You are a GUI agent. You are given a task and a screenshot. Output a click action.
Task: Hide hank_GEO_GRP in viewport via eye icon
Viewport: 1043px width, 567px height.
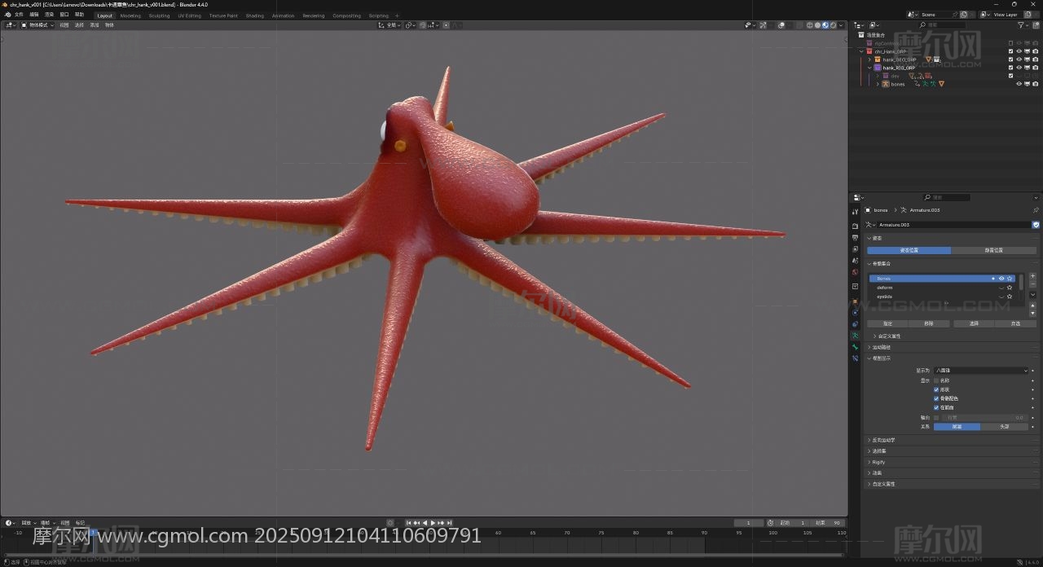pos(1019,59)
